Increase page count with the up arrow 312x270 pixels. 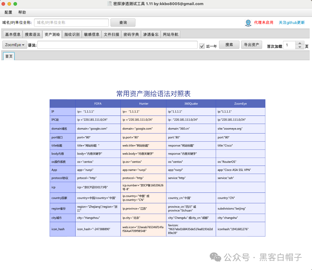300,43
